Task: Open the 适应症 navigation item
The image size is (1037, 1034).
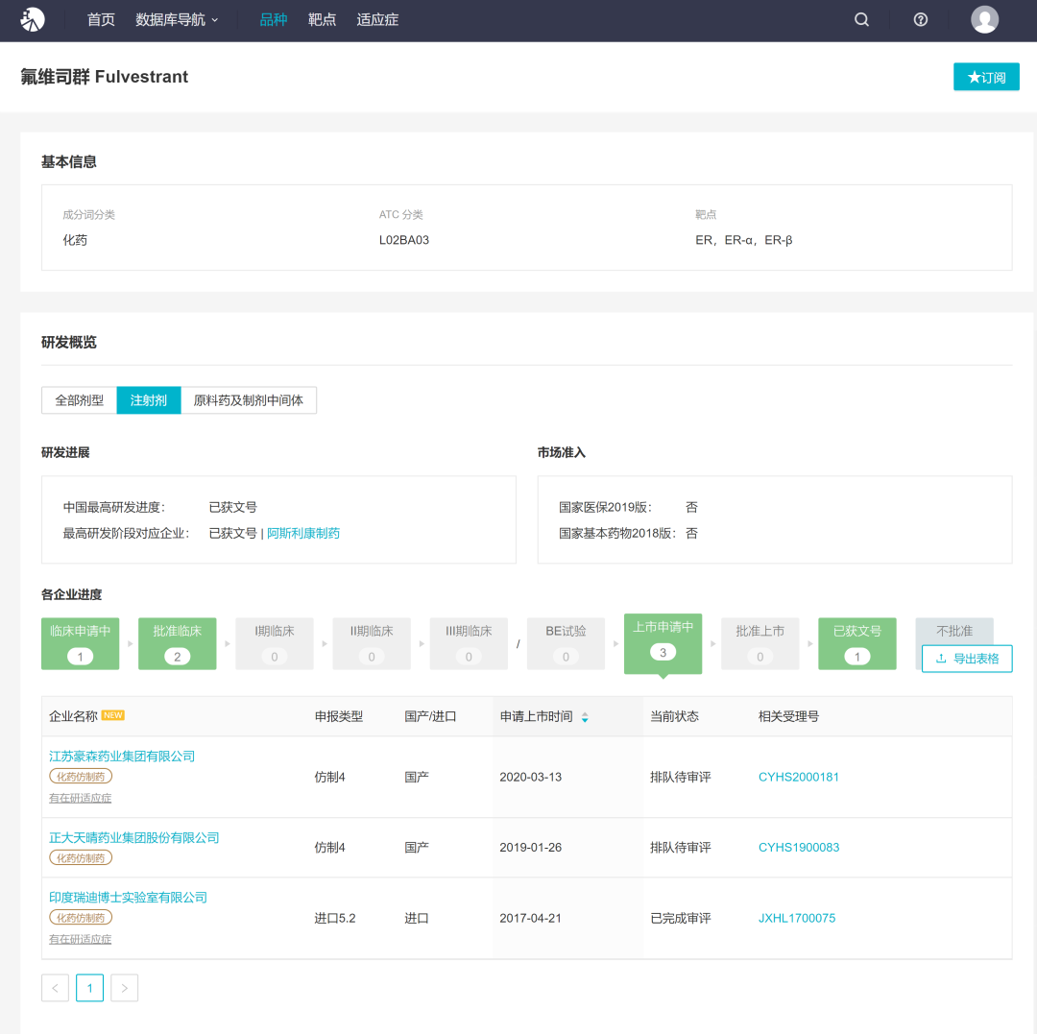Action: click(377, 20)
